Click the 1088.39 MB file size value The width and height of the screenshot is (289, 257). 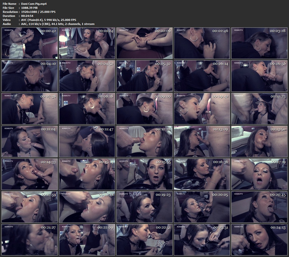[29, 8]
